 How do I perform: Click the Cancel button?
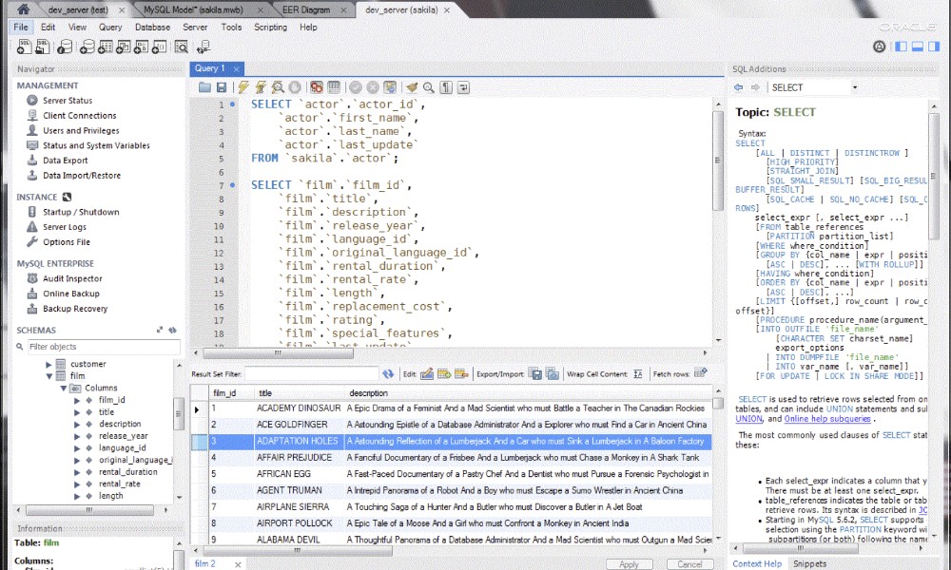click(689, 564)
